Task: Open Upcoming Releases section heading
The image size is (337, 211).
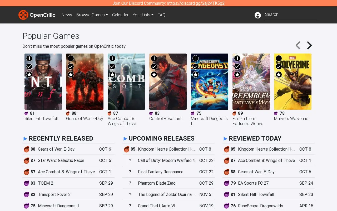Action: tap(161, 138)
